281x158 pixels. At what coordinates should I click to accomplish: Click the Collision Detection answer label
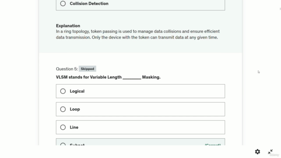point(89,4)
